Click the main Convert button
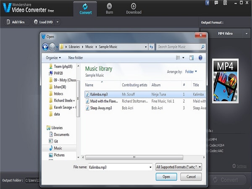Screen dimensions: 252x189 click(226, 180)
